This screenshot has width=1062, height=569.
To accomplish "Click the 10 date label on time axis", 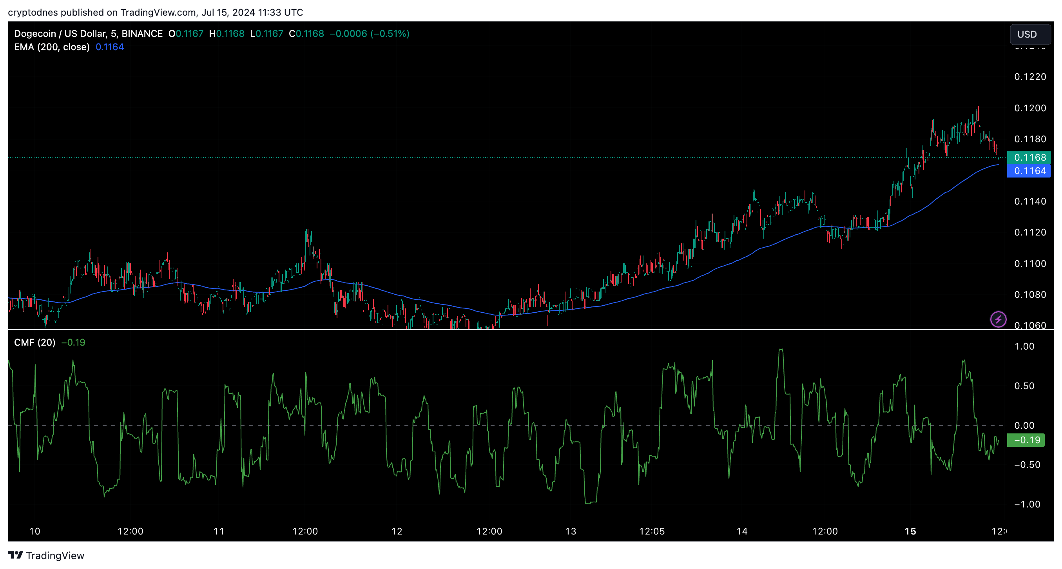I will [x=34, y=531].
